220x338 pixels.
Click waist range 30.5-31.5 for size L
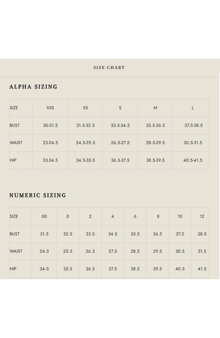(193, 143)
